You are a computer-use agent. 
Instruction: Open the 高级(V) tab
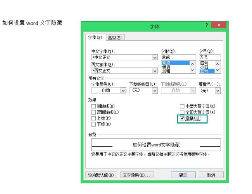coord(115,38)
